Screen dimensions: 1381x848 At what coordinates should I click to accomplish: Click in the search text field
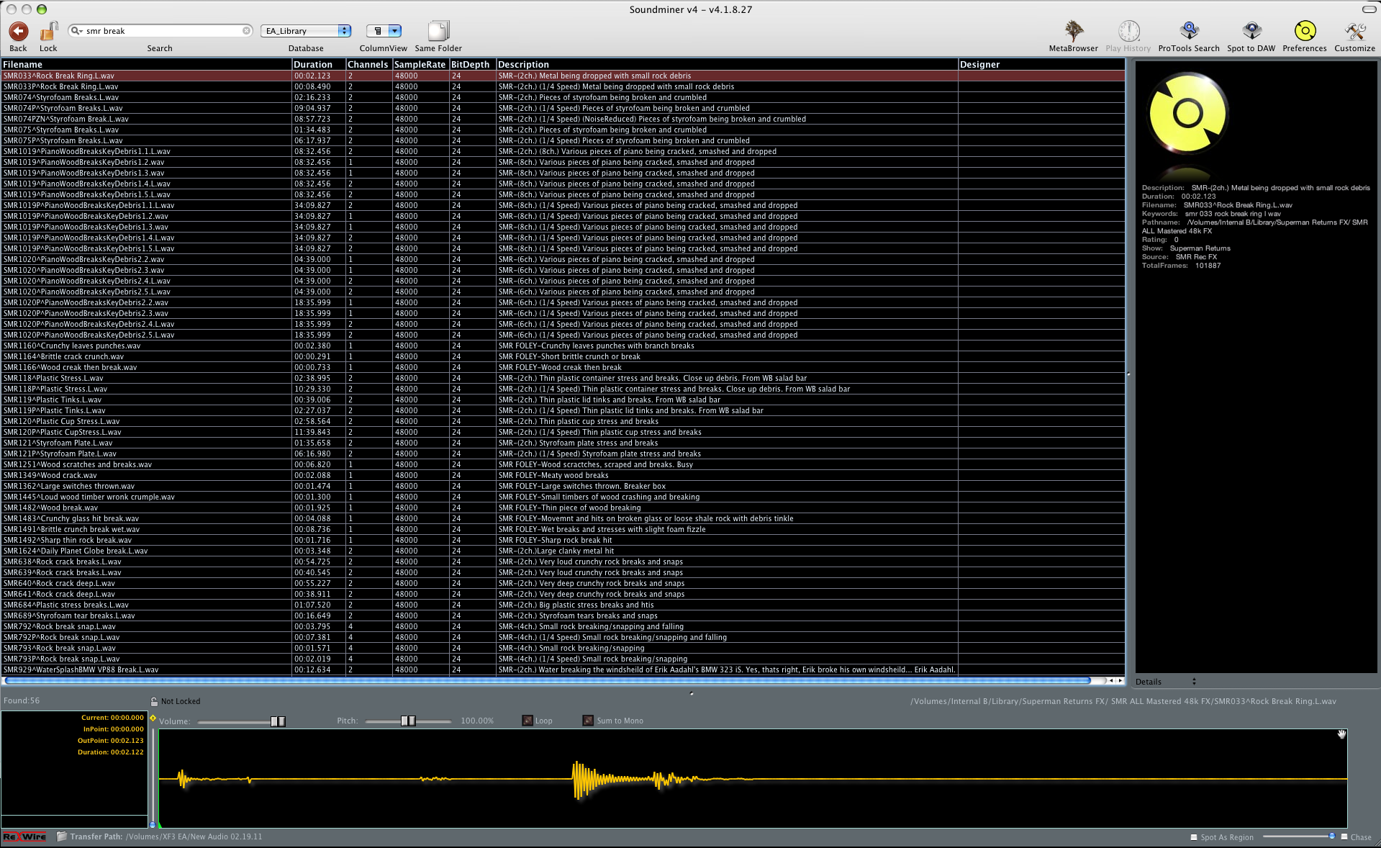point(162,31)
